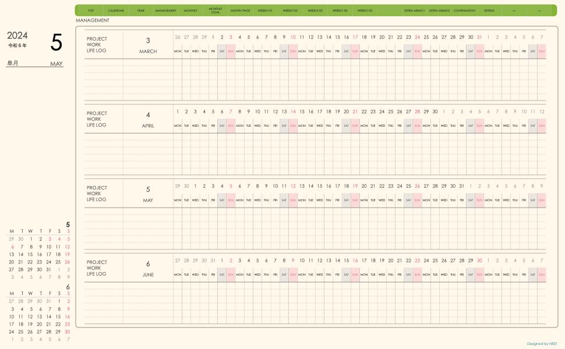Click date 15 in the MAY row
The image size is (565, 349).
[320, 186]
